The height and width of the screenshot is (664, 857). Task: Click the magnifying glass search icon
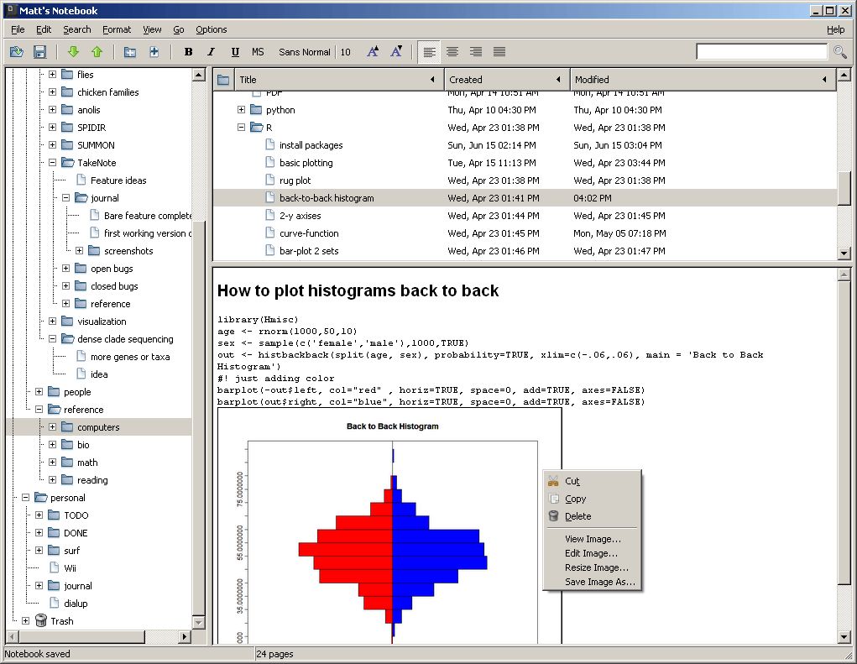841,51
